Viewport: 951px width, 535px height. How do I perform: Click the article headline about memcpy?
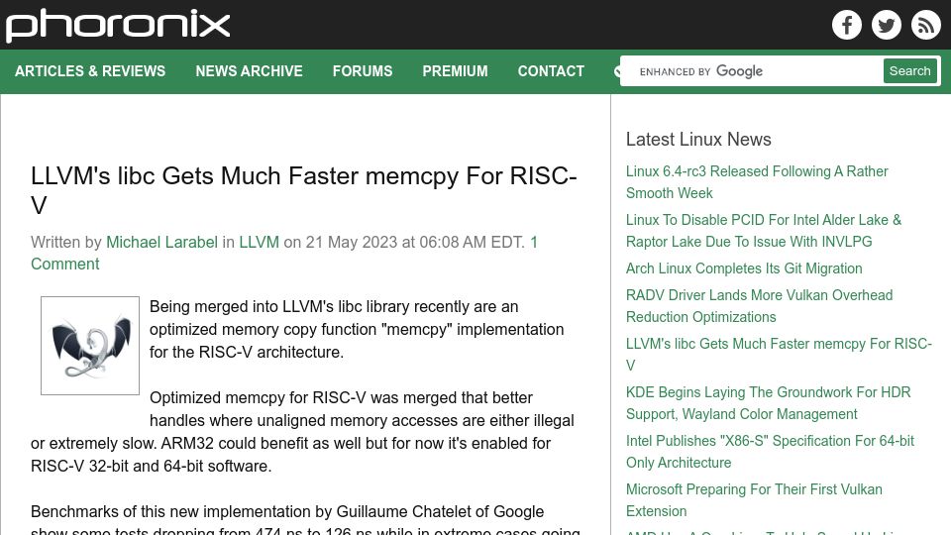(x=304, y=190)
